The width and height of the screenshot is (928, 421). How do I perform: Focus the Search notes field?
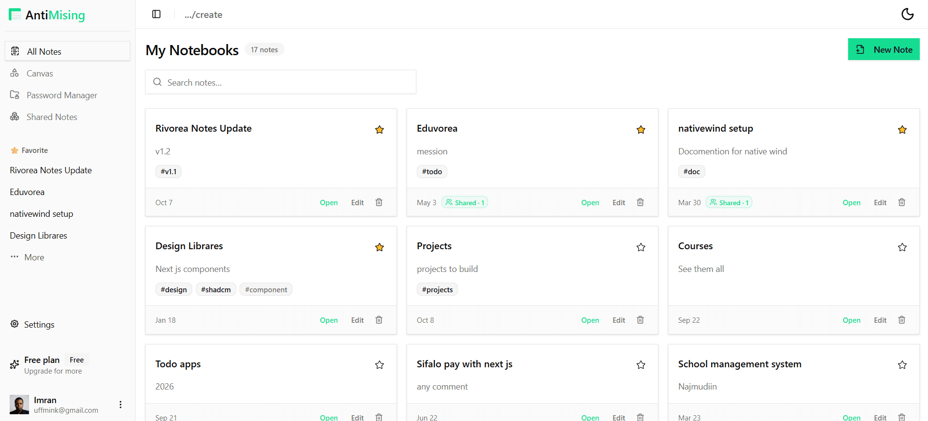281,82
